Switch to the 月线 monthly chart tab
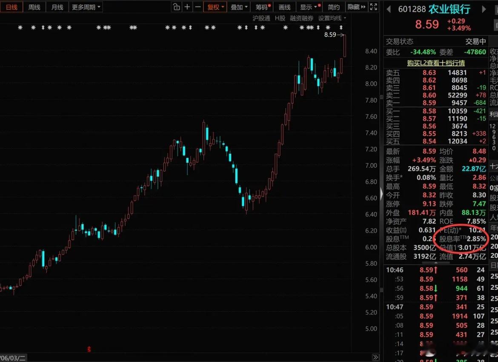This screenshot has height=362, width=498. (57, 7)
